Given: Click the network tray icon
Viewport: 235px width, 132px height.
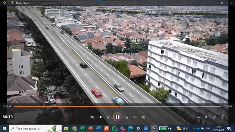Looking at the screenshot, I should click(x=203, y=129).
